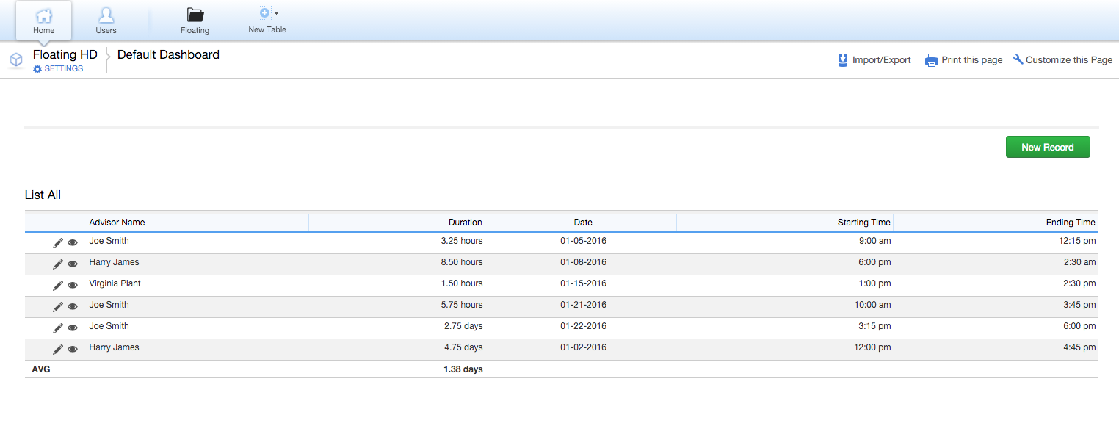Open the Home tab
The height and width of the screenshot is (448, 1119).
click(44, 21)
